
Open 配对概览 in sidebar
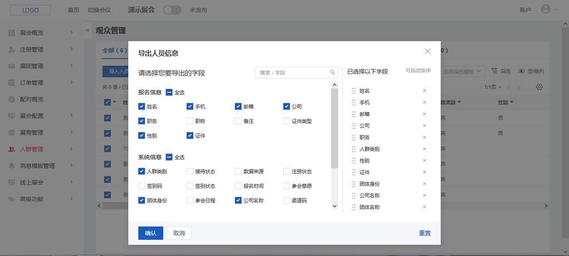[32, 99]
